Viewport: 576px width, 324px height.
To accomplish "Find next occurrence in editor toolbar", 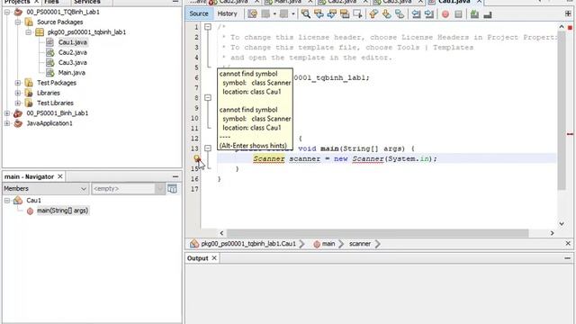I will coord(331,14).
